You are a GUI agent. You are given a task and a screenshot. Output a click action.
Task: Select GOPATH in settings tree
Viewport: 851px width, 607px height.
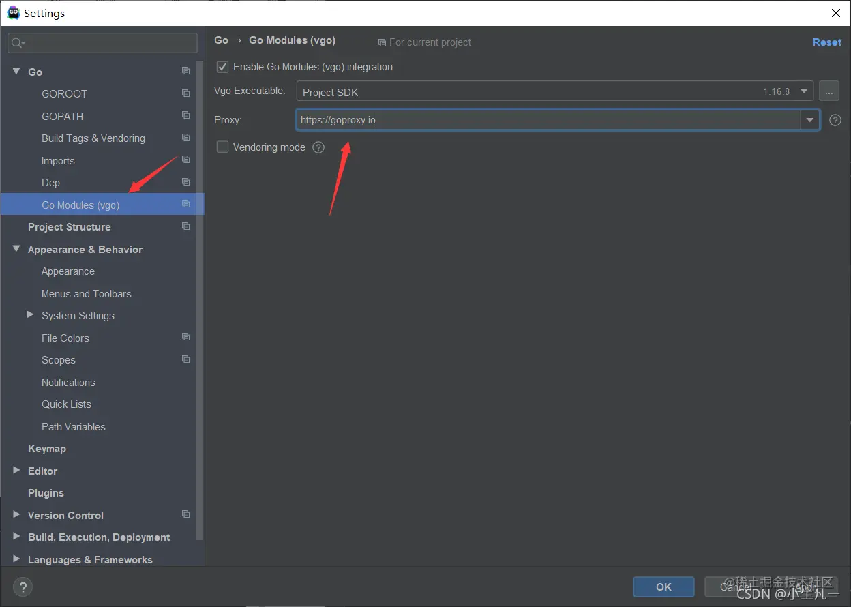click(62, 116)
